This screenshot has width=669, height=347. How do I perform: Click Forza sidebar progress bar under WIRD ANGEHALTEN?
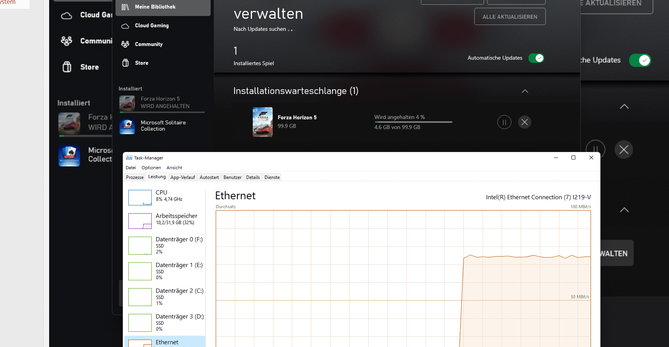(162, 112)
